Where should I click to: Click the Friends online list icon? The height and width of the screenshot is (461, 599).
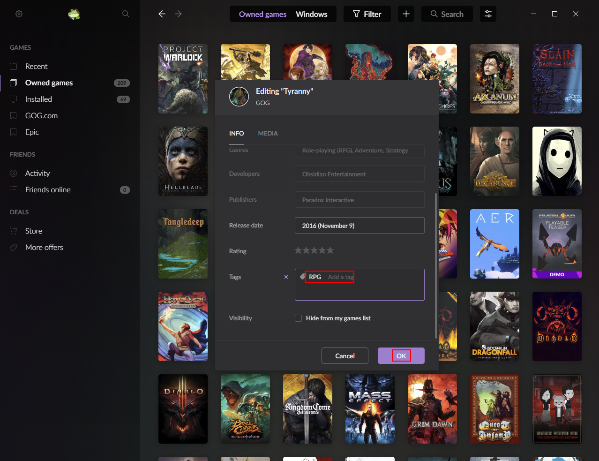pos(14,189)
